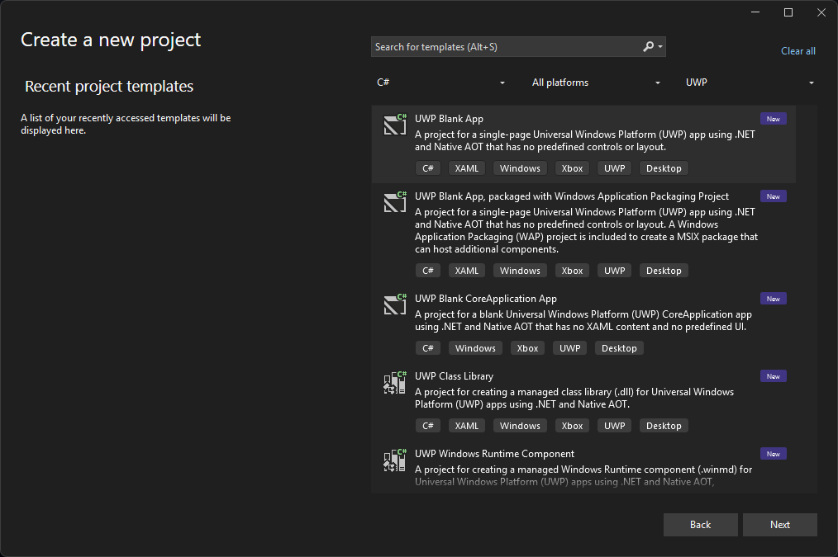Viewport: 838px width, 557px height.
Task: Click New badge on packaged UWP Blank App
Action: click(x=774, y=196)
